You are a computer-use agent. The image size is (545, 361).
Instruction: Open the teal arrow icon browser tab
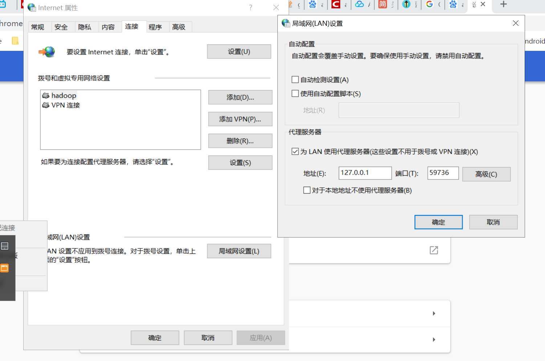tap(406, 4)
